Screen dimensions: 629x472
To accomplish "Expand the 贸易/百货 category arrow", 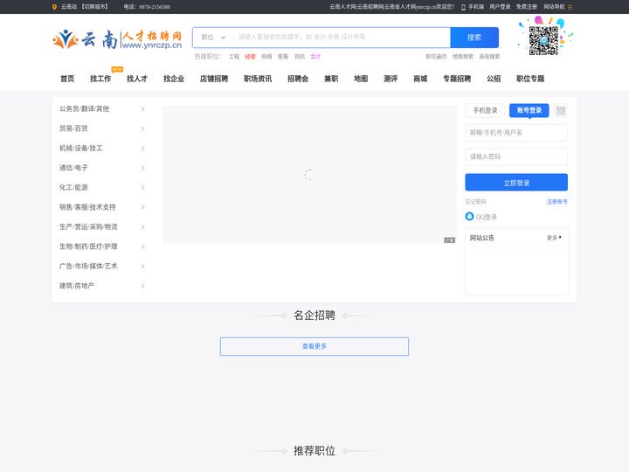I will [x=142, y=128].
